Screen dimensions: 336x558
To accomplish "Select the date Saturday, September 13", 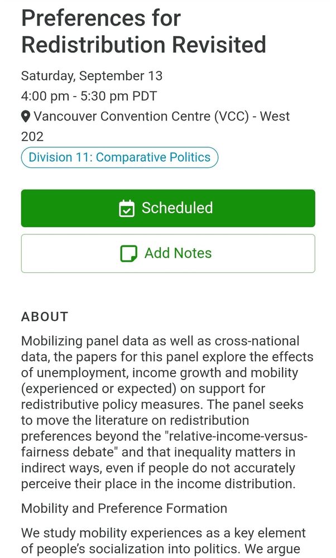I will click(92, 75).
